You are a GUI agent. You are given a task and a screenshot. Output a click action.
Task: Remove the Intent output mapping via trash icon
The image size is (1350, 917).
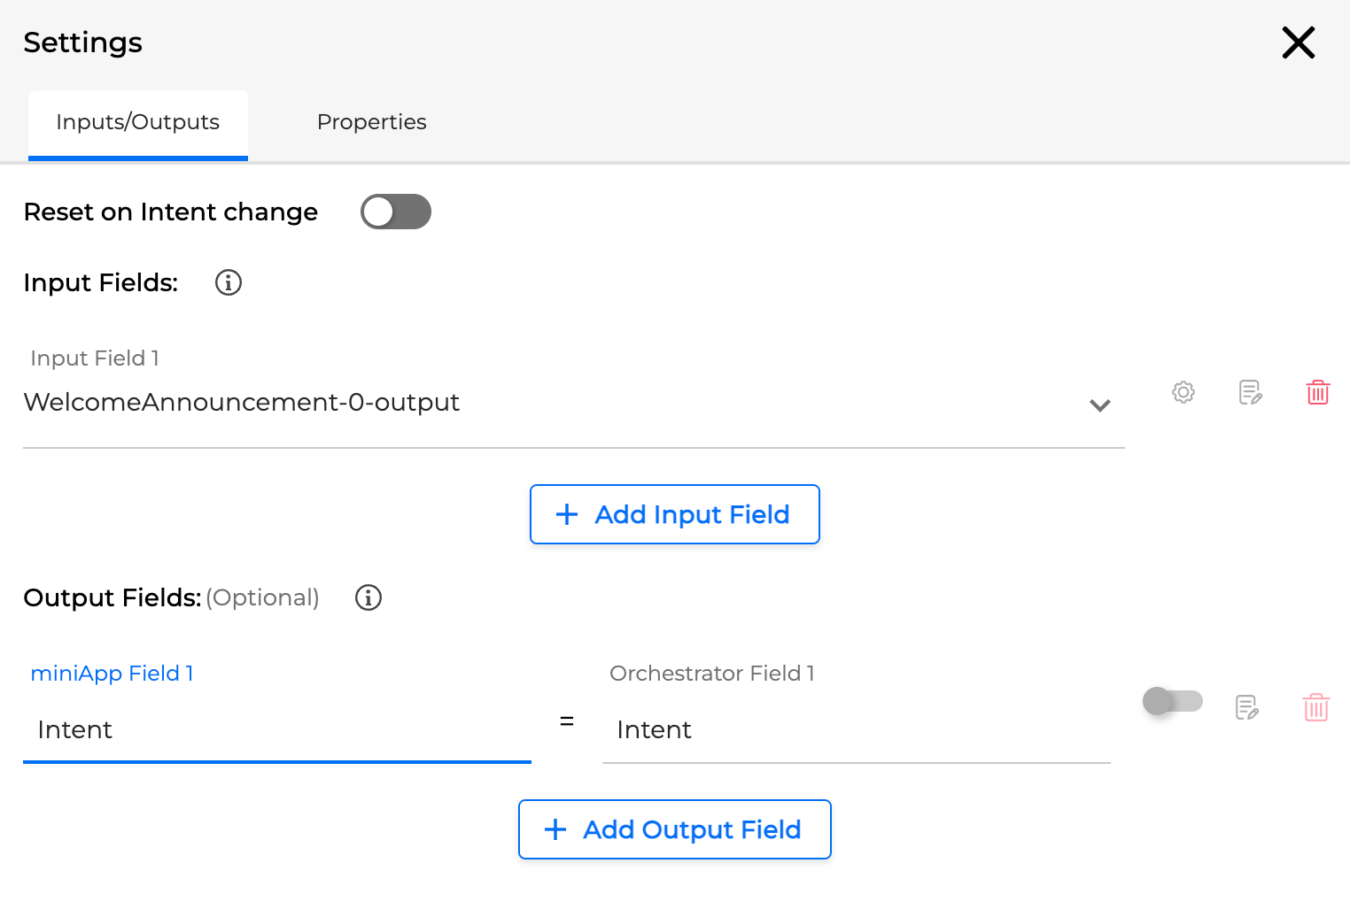tap(1316, 707)
